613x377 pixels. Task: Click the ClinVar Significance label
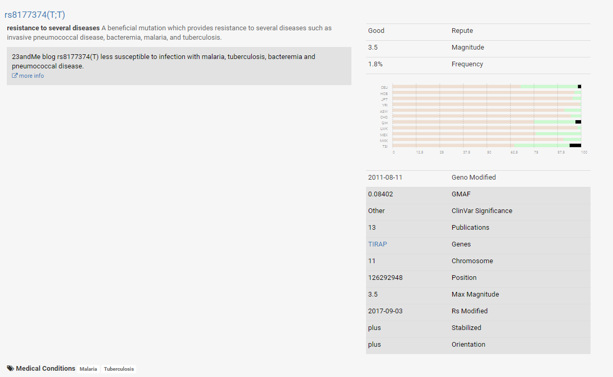(481, 211)
